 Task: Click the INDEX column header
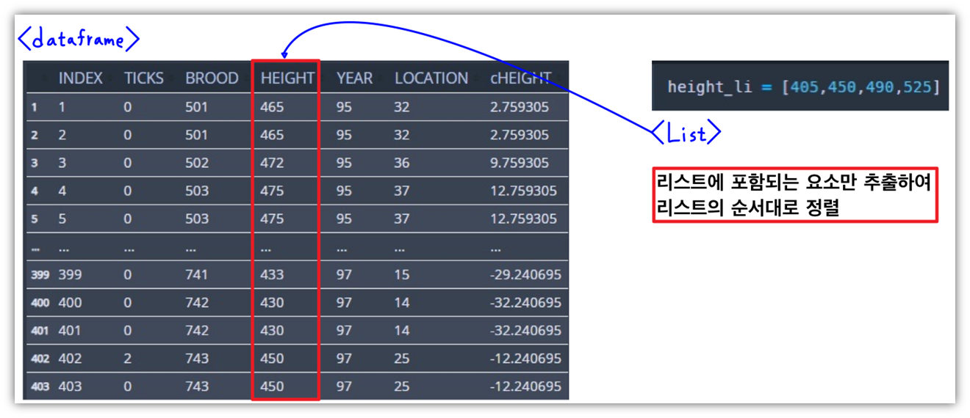81,78
